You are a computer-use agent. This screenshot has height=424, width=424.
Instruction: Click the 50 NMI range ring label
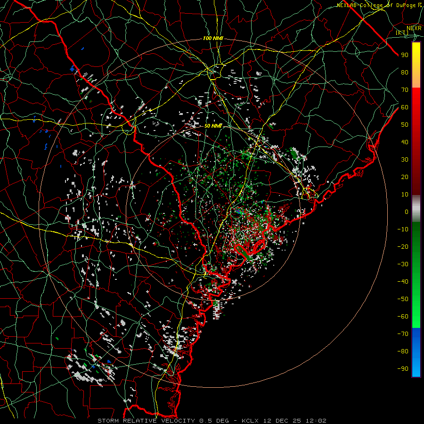[213, 126]
